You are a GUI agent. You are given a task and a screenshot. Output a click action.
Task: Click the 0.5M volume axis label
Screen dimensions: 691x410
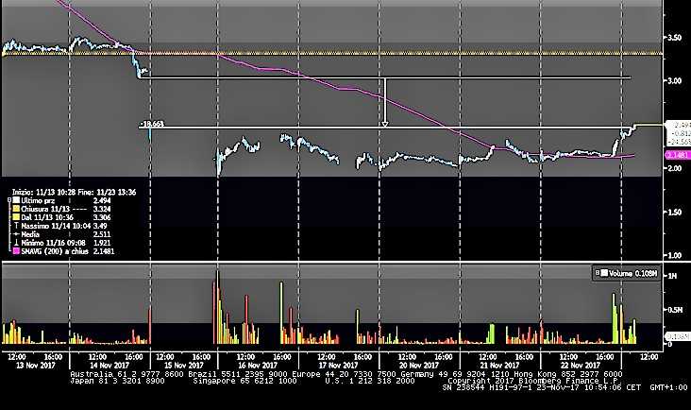coord(675,310)
